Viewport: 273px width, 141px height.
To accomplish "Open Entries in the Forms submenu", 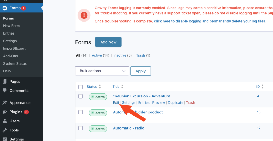I will click(x=9, y=33).
